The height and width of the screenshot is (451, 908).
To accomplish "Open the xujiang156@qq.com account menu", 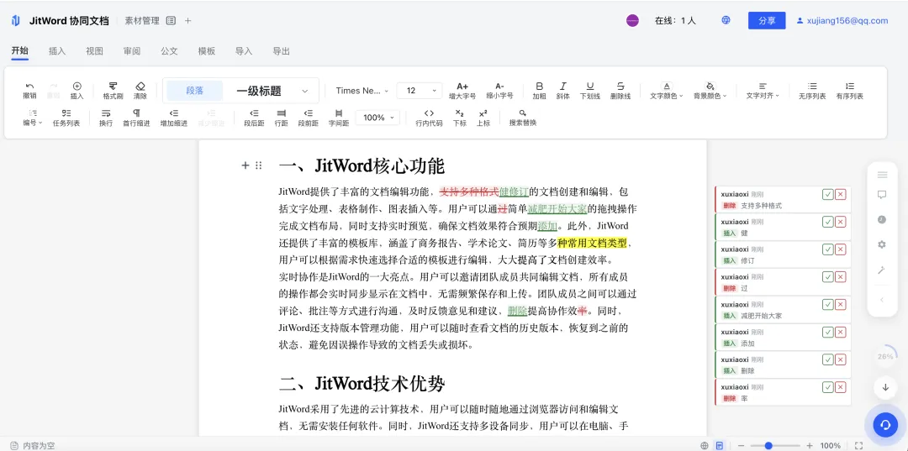I will [842, 20].
